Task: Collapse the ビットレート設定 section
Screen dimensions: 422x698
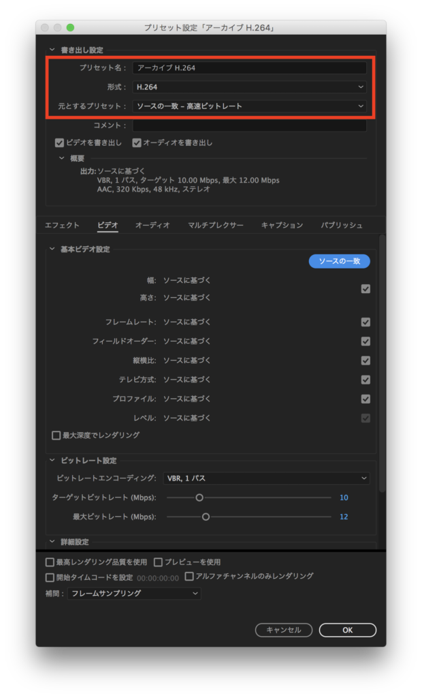Action: pos(52,460)
